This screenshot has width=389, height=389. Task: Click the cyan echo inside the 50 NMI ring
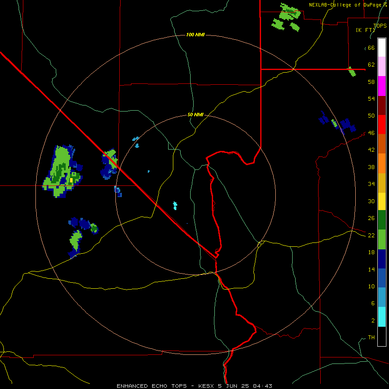click(175, 206)
